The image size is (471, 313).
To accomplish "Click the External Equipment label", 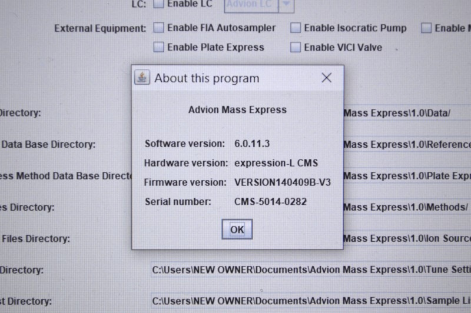I will pos(100,28).
